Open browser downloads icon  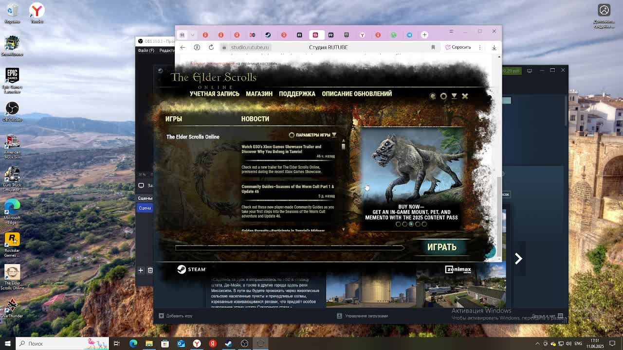point(494,47)
